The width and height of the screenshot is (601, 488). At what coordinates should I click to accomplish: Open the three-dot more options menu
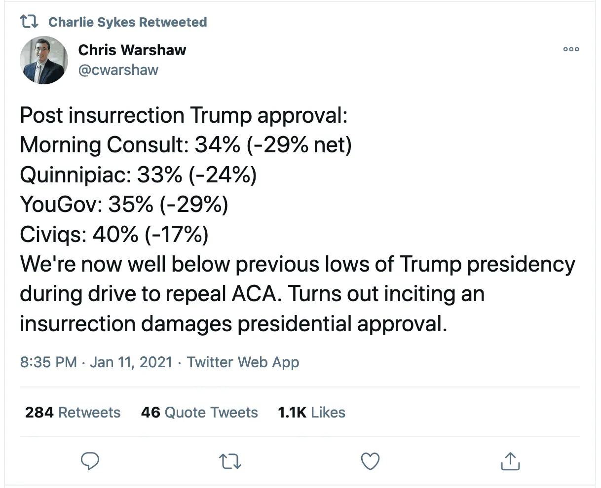click(571, 49)
